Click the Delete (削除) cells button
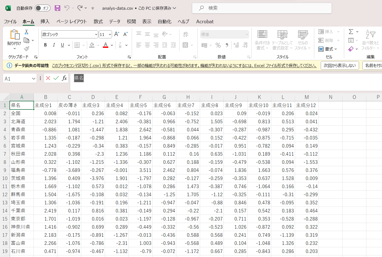The height and width of the screenshot is (257, 382). [x=329, y=40]
